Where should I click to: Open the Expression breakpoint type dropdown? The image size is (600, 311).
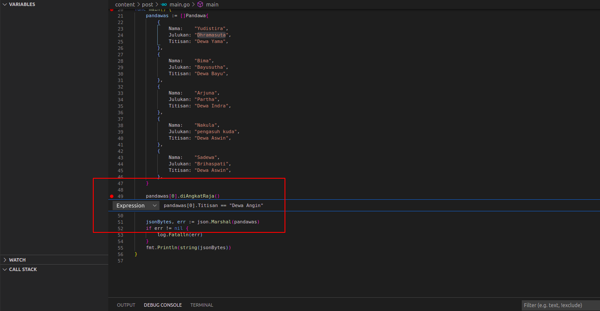tap(136, 205)
